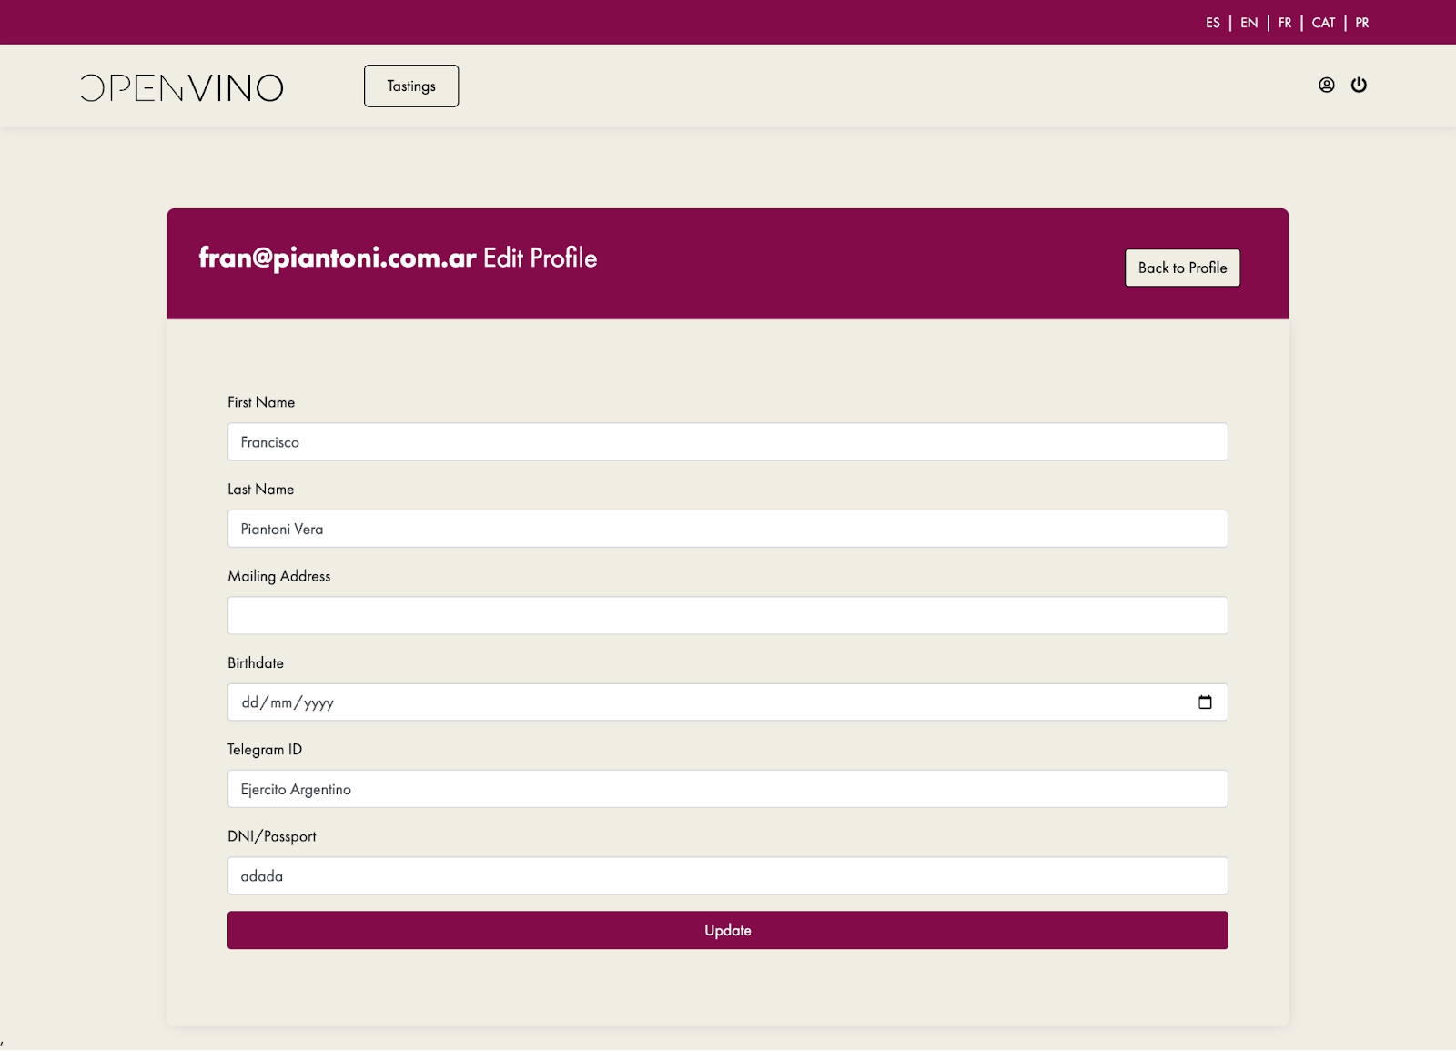Viewport: 1456px width, 1051px height.
Task: Open the birthdate calendar picker icon
Action: pyautogui.click(x=1205, y=702)
